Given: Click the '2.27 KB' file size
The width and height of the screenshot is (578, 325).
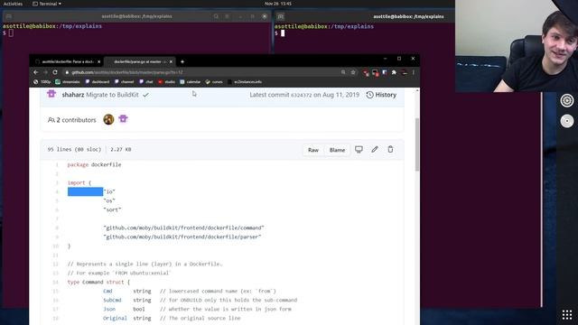Looking at the screenshot, I should (120, 150).
